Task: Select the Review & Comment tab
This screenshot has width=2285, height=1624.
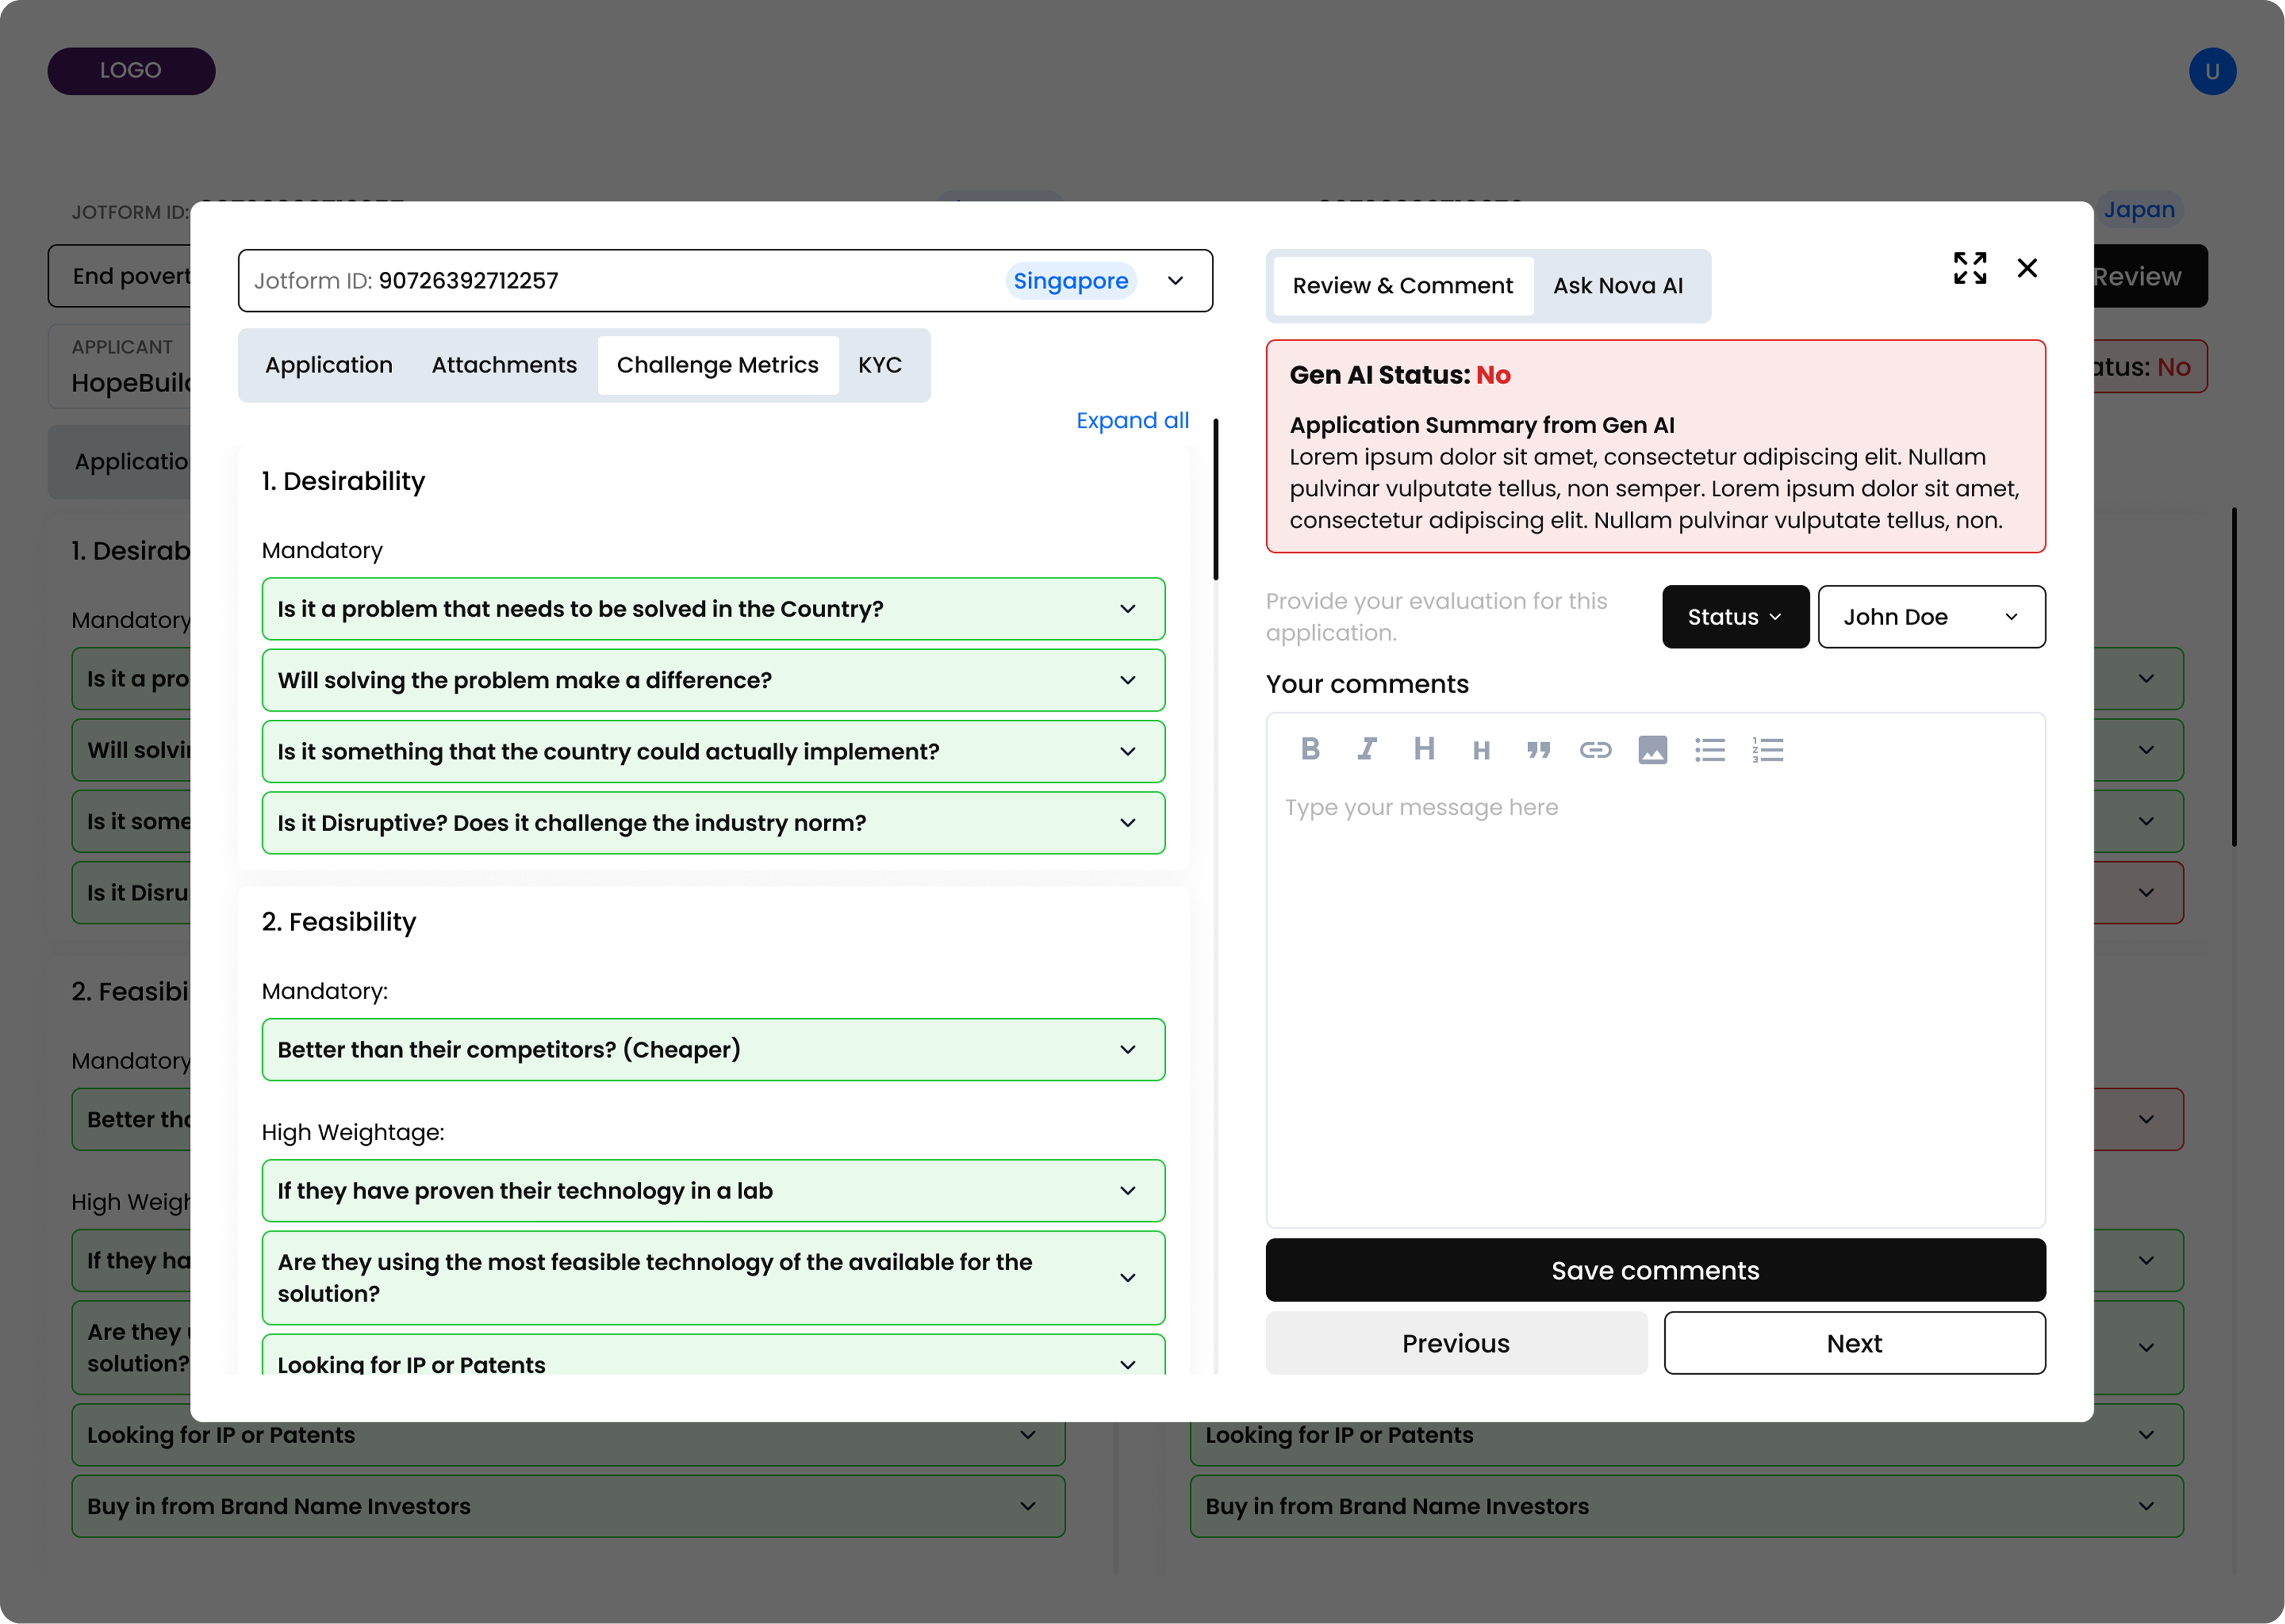Action: click(1403, 286)
